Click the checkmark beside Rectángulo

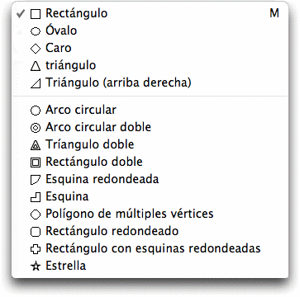21,14
